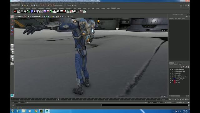This screenshot has width=200, height=113.
Task: Choose the Lasso select tool
Action: pos(12,20)
